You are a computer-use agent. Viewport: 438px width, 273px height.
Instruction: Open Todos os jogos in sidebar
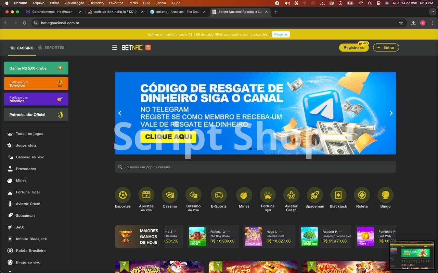click(29, 134)
